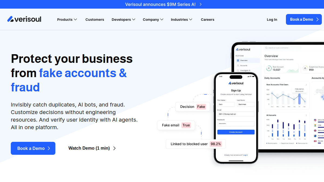The height and width of the screenshot is (182, 324).
Task: Click the Investigate AI search icon in the sidebar
Action: 238,71
